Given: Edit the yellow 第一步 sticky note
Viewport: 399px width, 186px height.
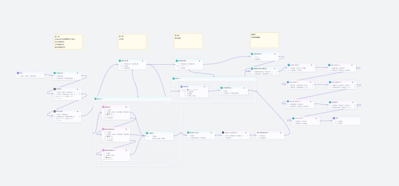Looking at the screenshot, I should coord(69,42).
